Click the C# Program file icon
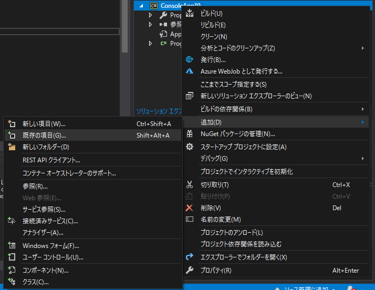The height and width of the screenshot is (290, 375). click(x=163, y=43)
